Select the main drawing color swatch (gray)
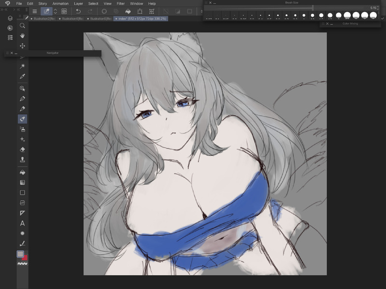The image size is (386, 289). (20, 254)
